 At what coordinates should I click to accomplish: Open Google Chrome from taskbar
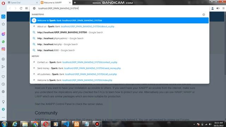[35, 124]
